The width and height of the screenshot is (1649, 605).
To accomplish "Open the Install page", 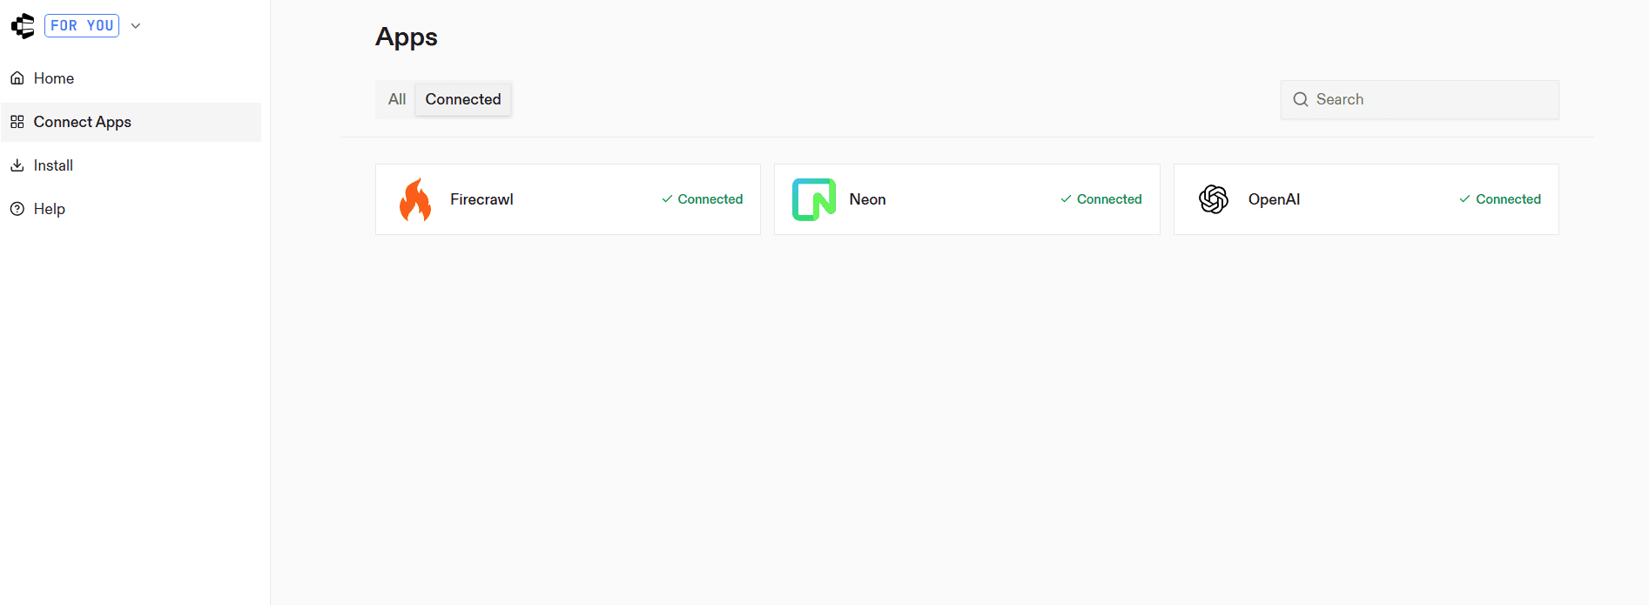I will (131, 165).
